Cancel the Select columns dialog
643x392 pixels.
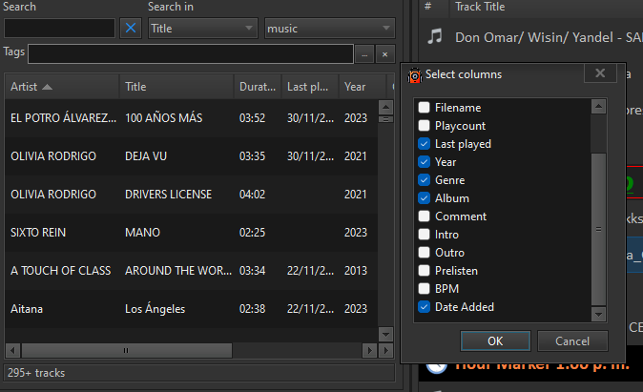coord(572,340)
